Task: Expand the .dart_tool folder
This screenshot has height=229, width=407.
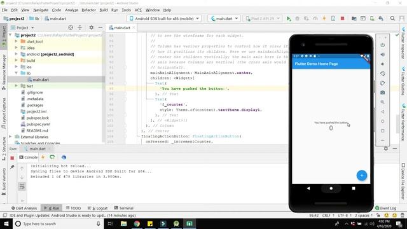Action: [x=17, y=41]
